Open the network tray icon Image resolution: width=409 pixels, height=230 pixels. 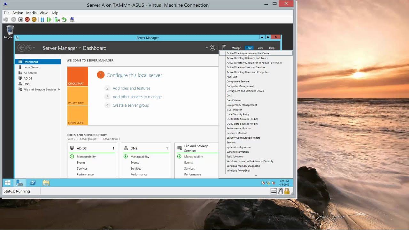268,183
